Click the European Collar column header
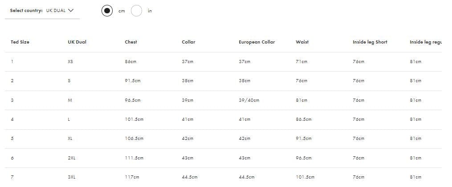Screen dimensions: 452x187 coord(257,42)
